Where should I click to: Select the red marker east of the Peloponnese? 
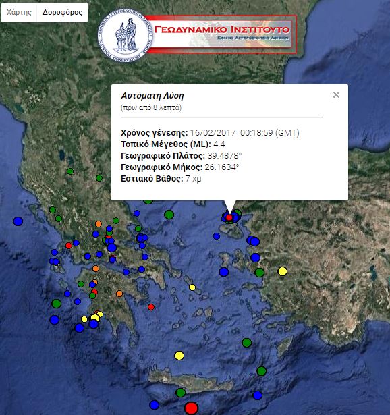tap(151, 307)
